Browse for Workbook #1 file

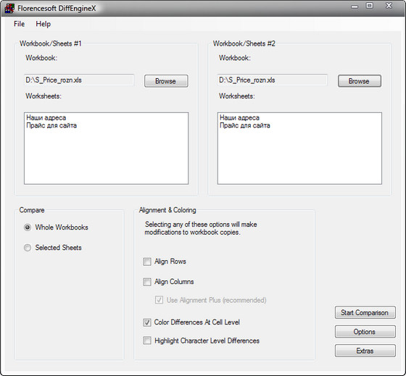pos(166,81)
